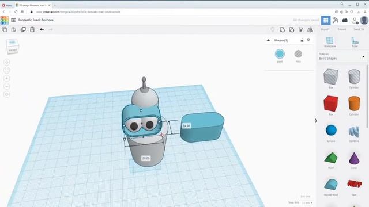Click the Copy icon in the edit toolbar
The width and height of the screenshot is (369, 207).
[x=5, y=29]
